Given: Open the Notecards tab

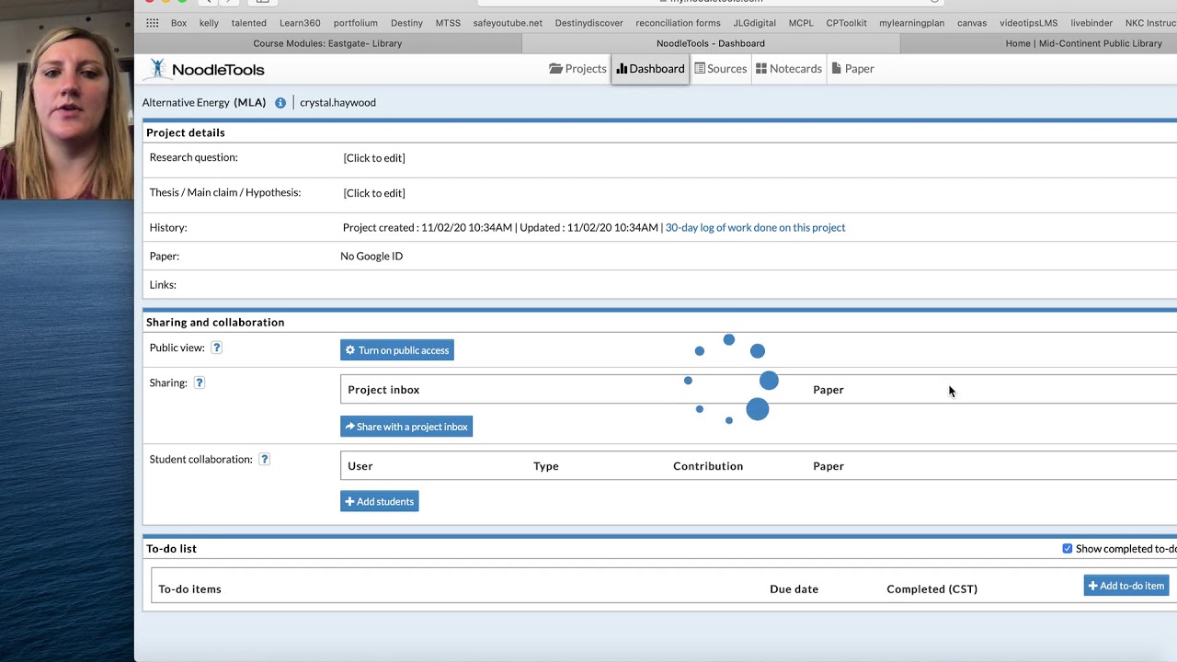Looking at the screenshot, I should [788, 69].
